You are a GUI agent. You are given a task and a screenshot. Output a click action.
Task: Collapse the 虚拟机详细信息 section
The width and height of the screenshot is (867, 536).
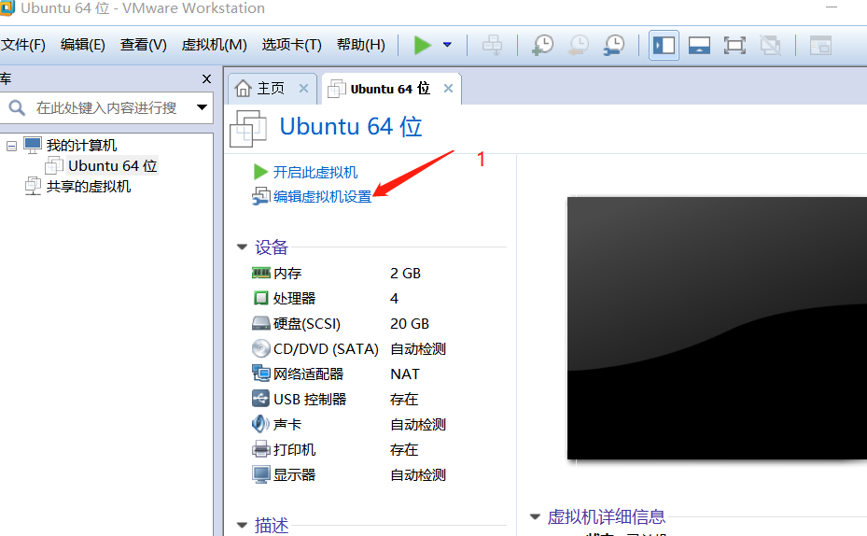535,516
